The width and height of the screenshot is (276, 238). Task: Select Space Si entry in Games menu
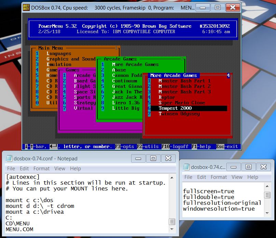click(85, 92)
